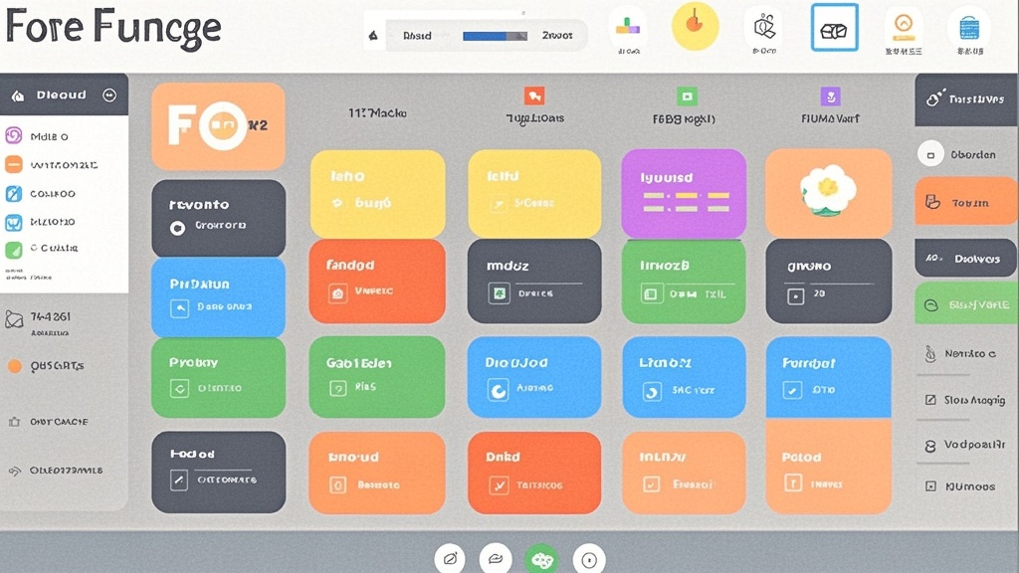Click the yellow circular timer icon
The width and height of the screenshot is (1019, 573).
[695, 27]
